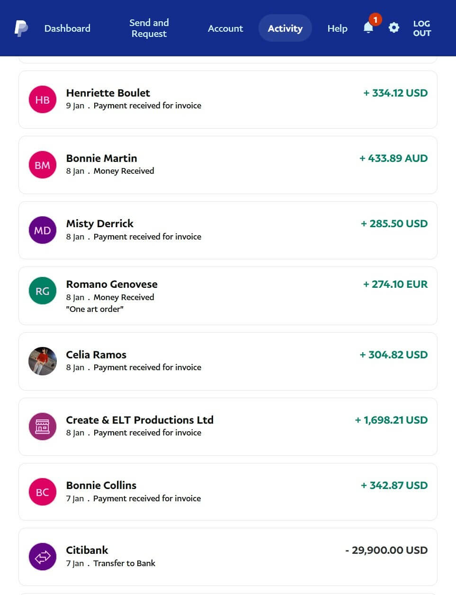This screenshot has height=595, width=456.
Task: Click the Create & ELT storefront icon
Action: (43, 426)
